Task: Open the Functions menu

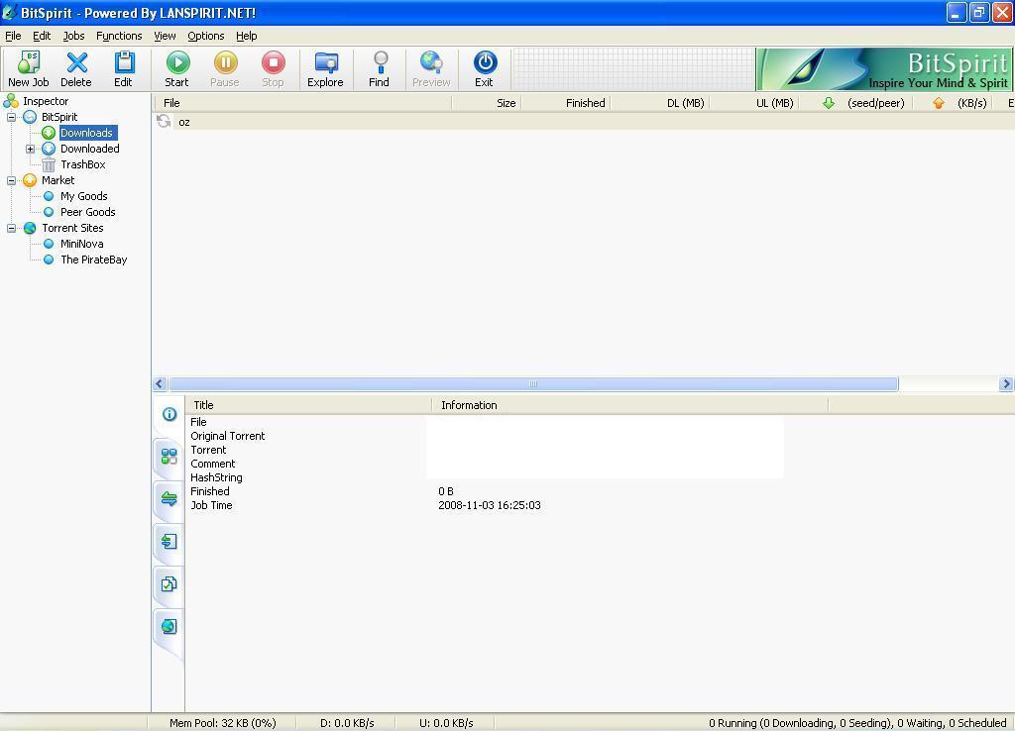Action: coord(119,36)
